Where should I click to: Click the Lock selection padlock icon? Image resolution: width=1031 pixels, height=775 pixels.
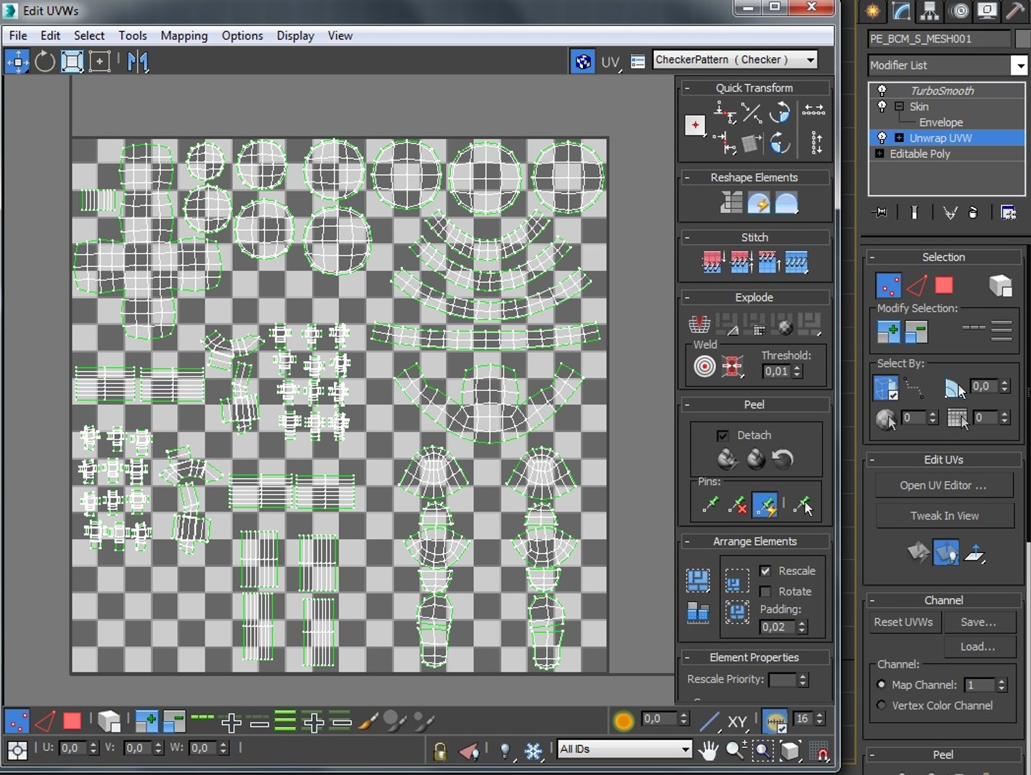click(x=440, y=751)
